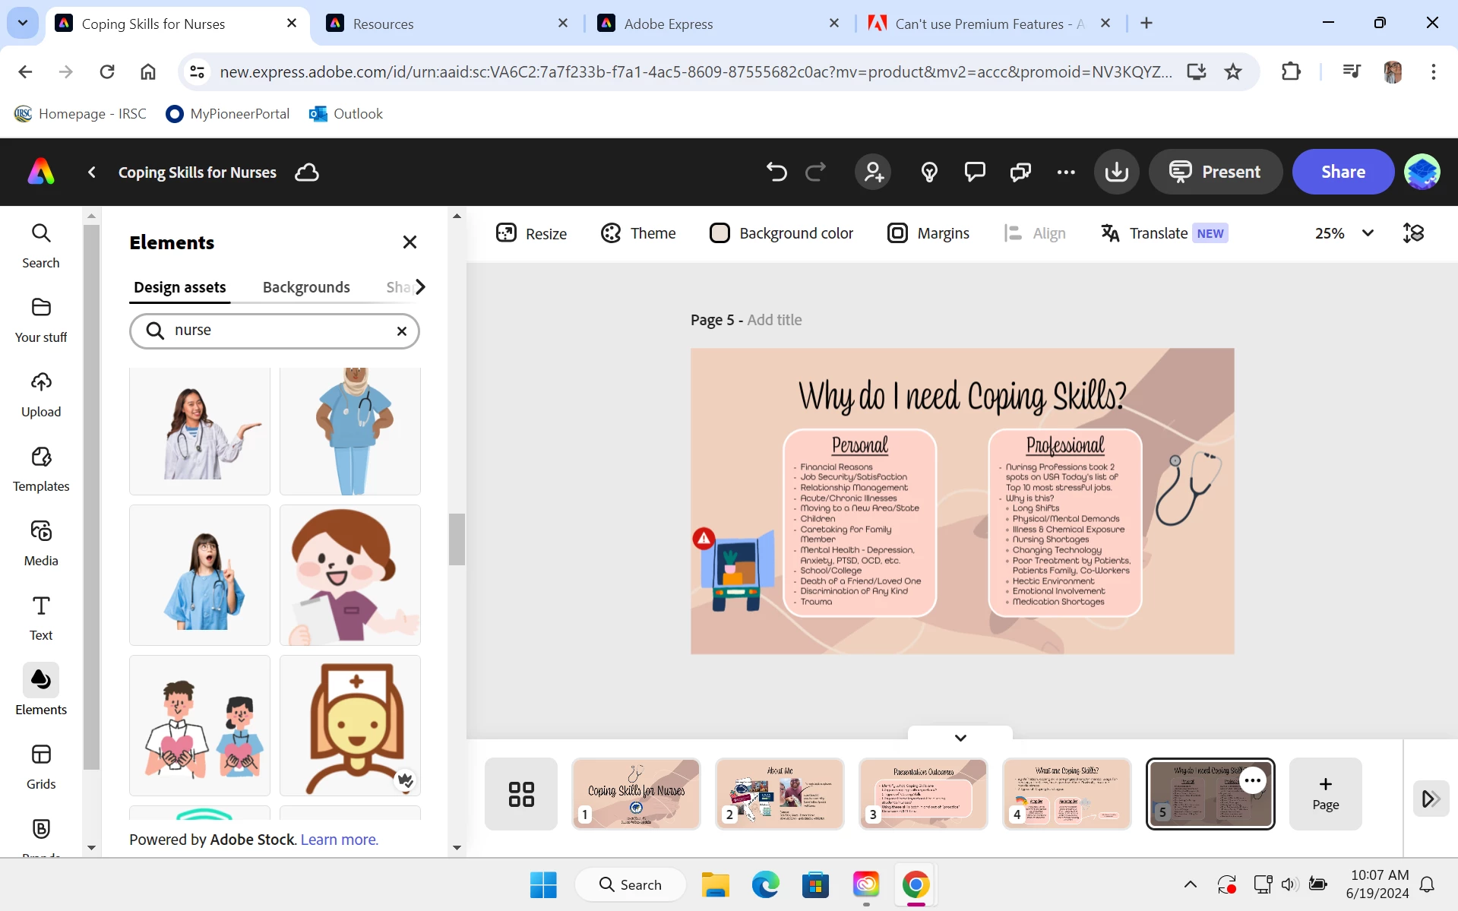Follow the Learn more link

click(x=339, y=840)
